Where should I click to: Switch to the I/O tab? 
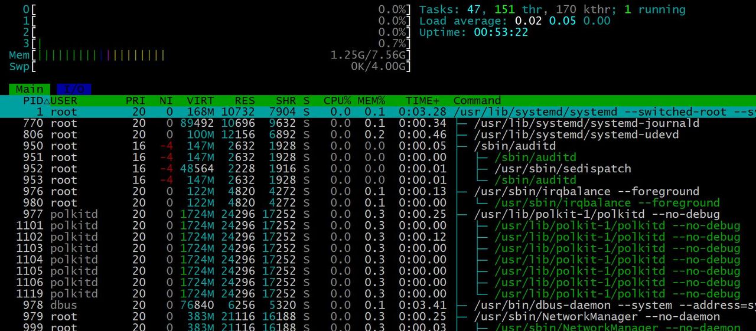click(74, 89)
